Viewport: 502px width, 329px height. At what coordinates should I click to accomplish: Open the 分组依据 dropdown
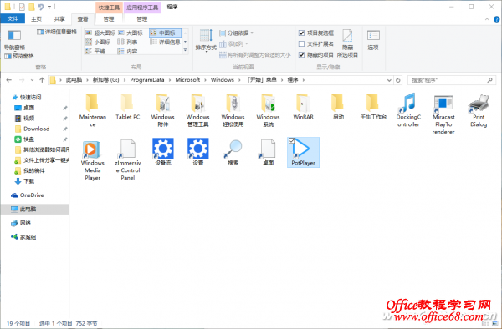tap(236, 33)
